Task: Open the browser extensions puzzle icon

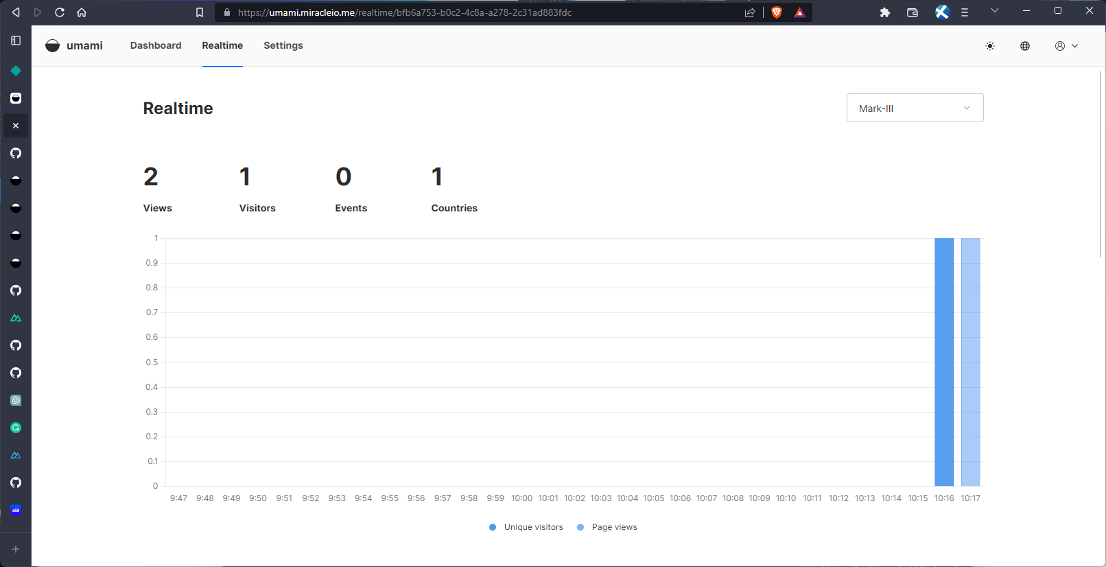Action: 885,12
